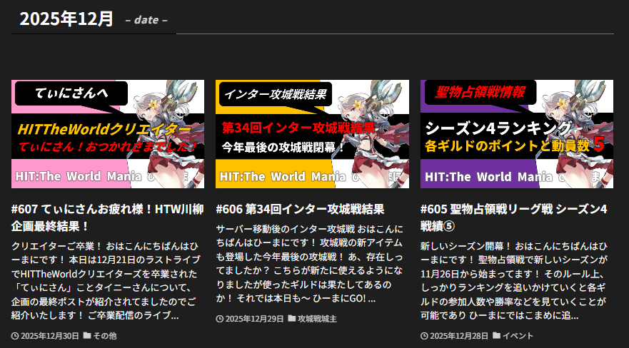Click clock icon beside 2025年12月28日
Viewport: 629px width, 348px height.
pyautogui.click(x=424, y=335)
